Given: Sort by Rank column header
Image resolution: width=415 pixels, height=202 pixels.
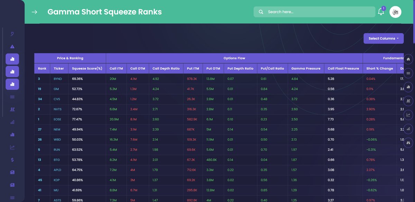Looking at the screenshot, I should pos(42,69).
